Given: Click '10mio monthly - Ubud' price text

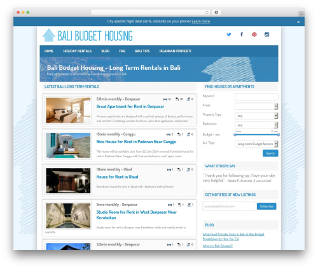Looking at the screenshot, I should 114,169.
